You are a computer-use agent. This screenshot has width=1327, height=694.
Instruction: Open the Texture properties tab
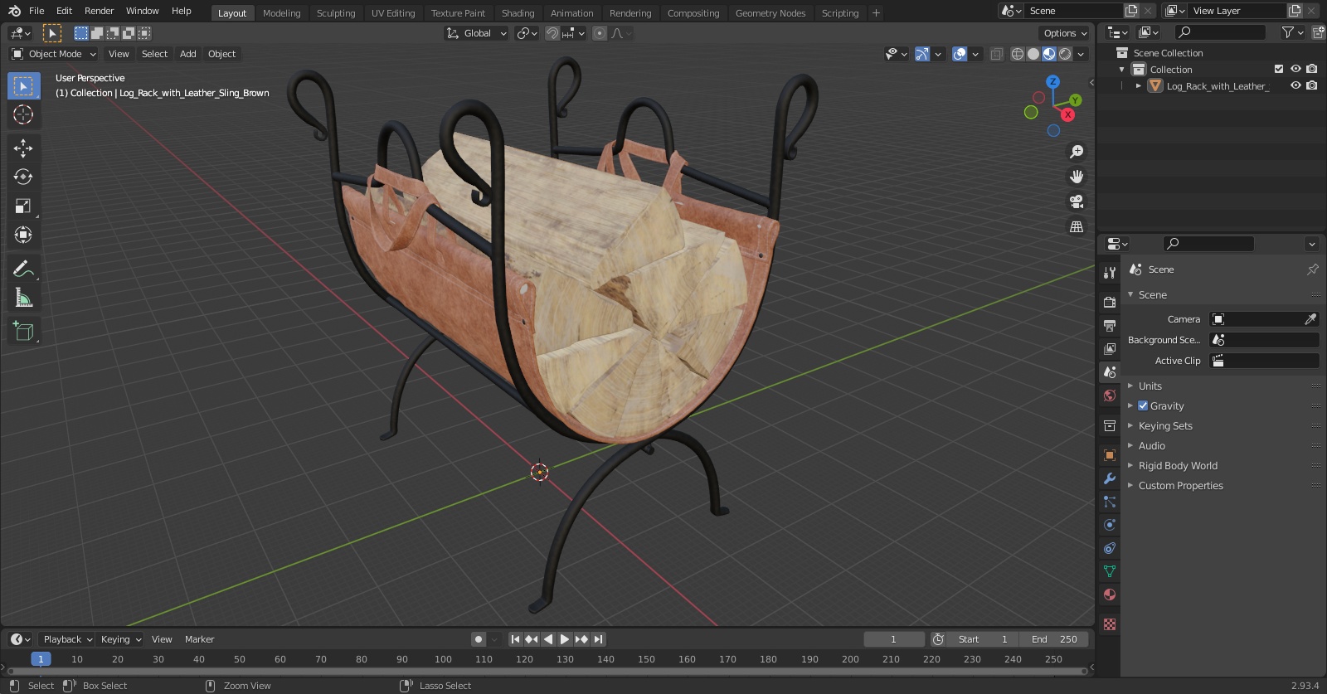(1110, 624)
